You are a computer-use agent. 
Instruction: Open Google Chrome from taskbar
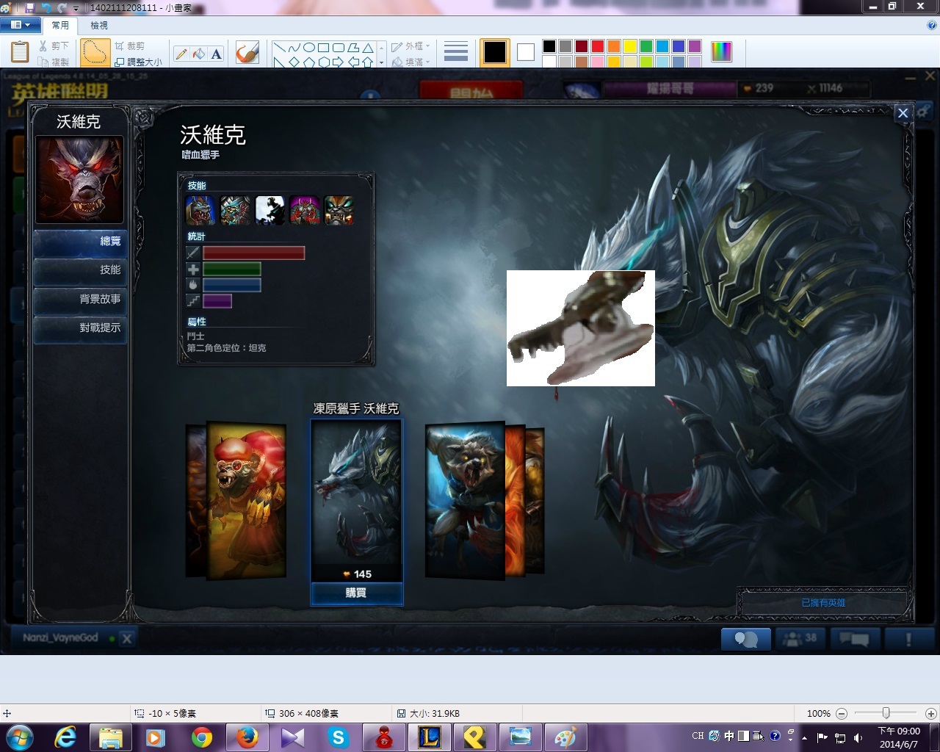[x=202, y=737]
